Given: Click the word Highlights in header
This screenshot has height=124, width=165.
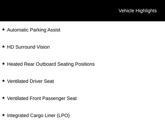Looking at the screenshot, I should 146,11.
